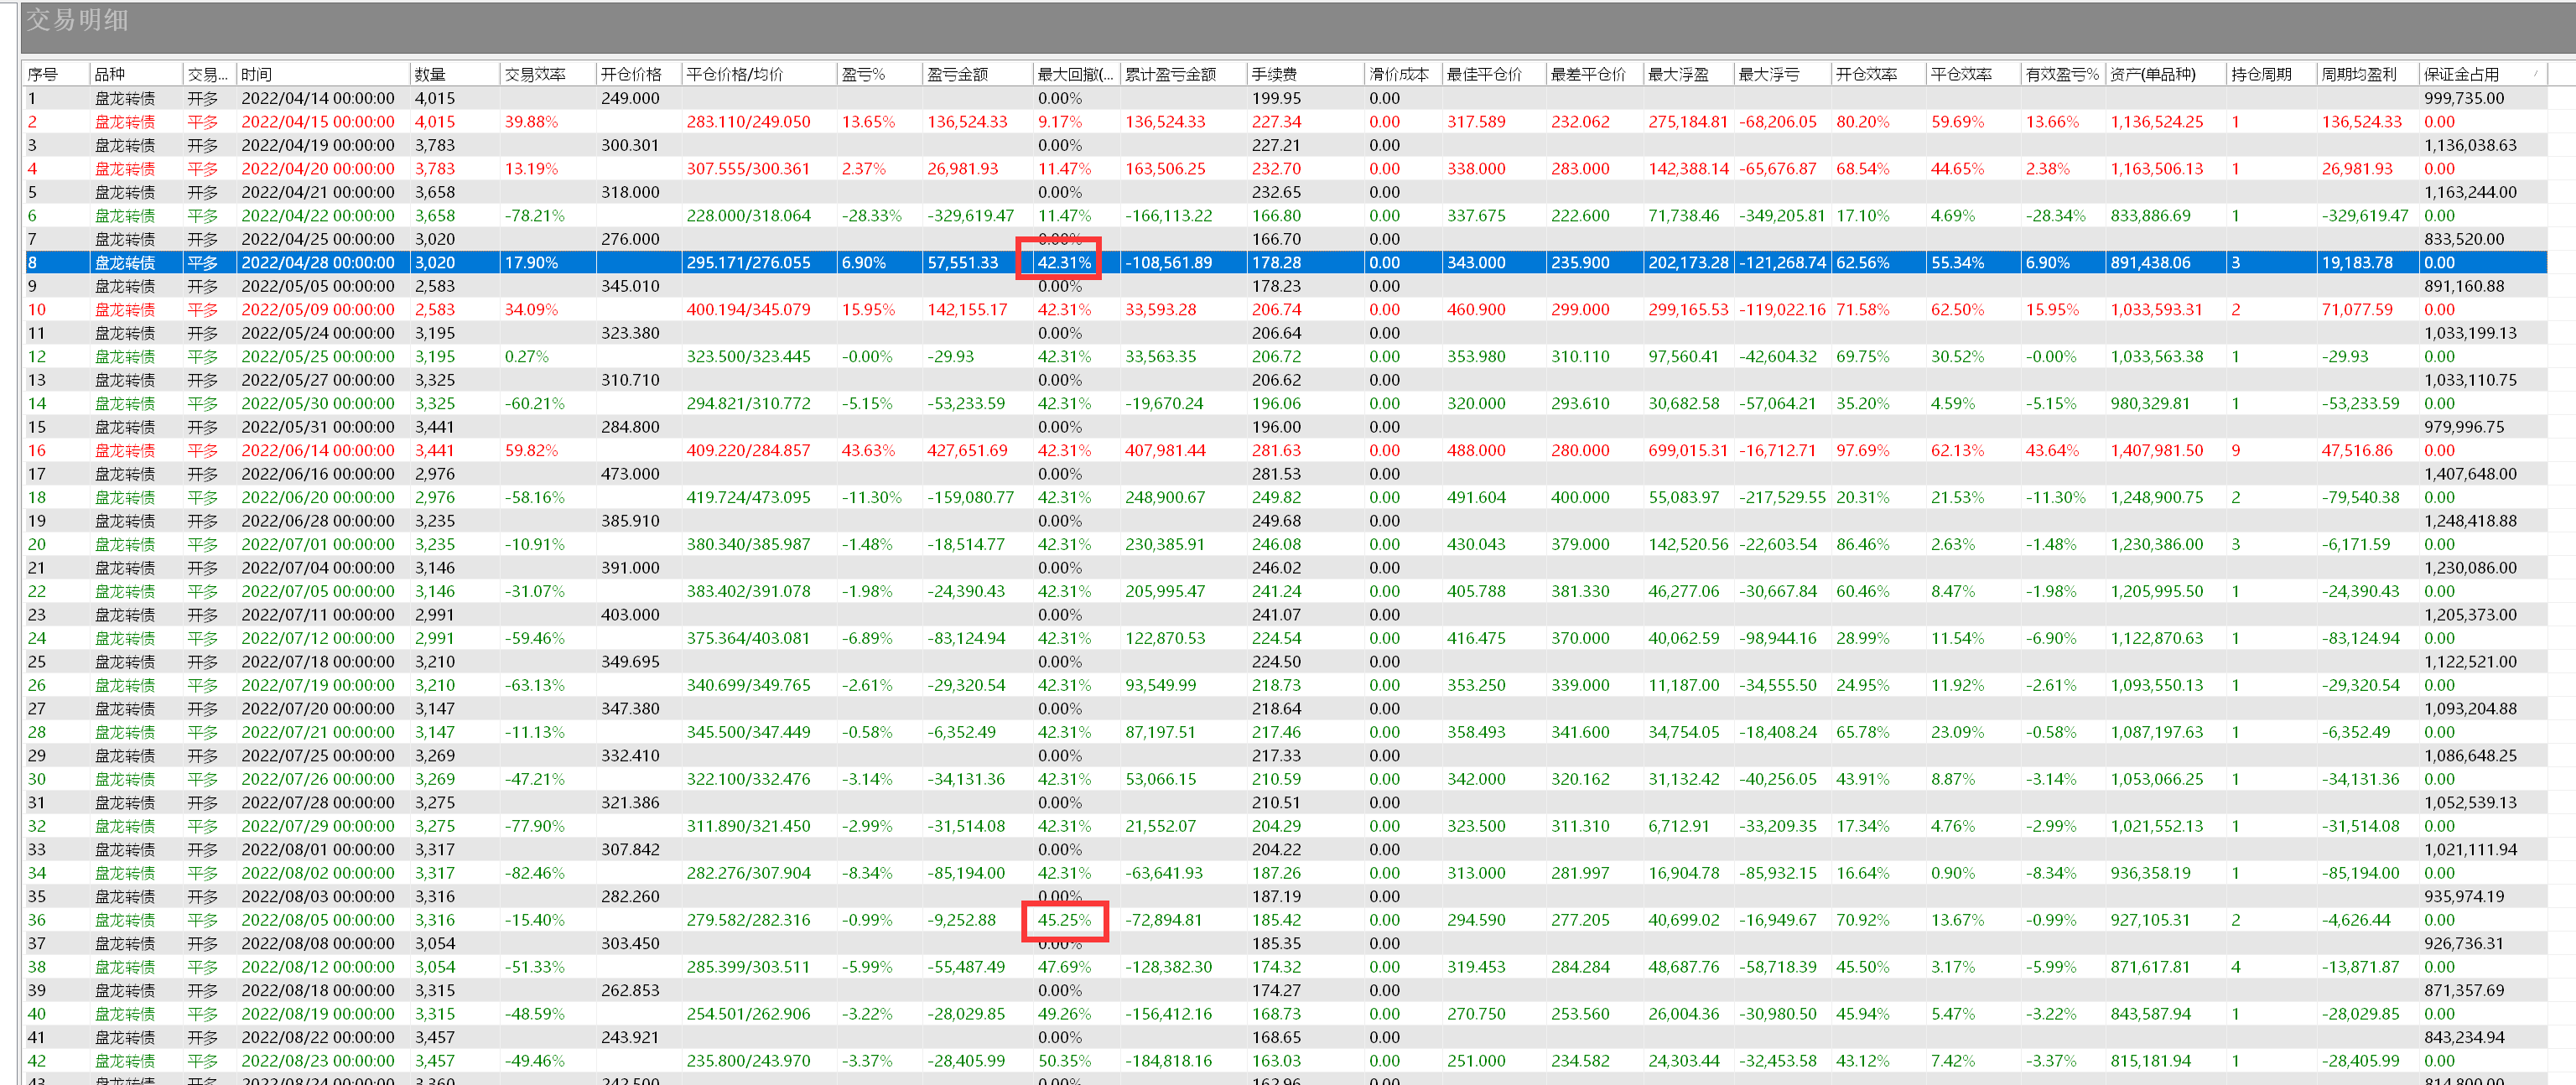Viewport: 2576px width, 1085px height.
Task: Click the 盈亏金额 column header
Action: coord(977,74)
